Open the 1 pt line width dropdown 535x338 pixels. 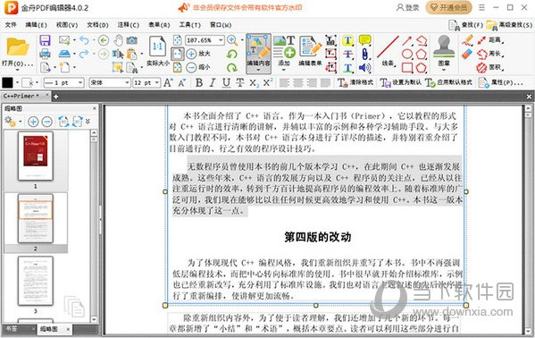[x=80, y=82]
